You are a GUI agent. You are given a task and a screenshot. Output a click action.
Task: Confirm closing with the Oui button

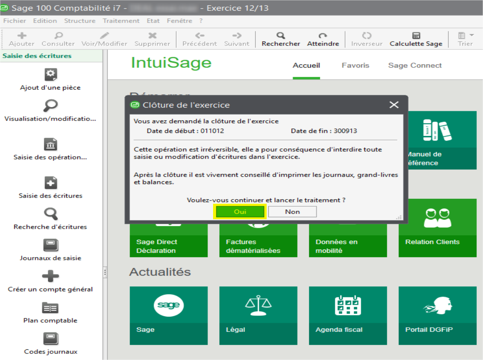[x=240, y=211]
